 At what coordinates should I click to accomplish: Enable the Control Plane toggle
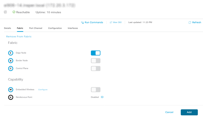[96, 69]
